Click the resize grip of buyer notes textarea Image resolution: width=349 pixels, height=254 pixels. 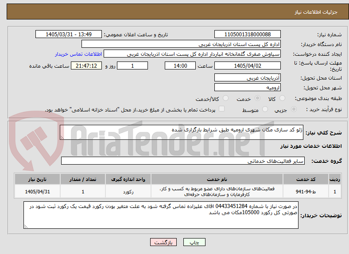coord(26,226)
